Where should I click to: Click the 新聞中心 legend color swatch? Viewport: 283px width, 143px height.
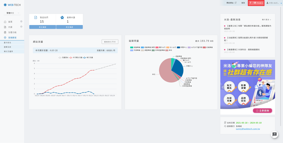(x=179, y=47)
